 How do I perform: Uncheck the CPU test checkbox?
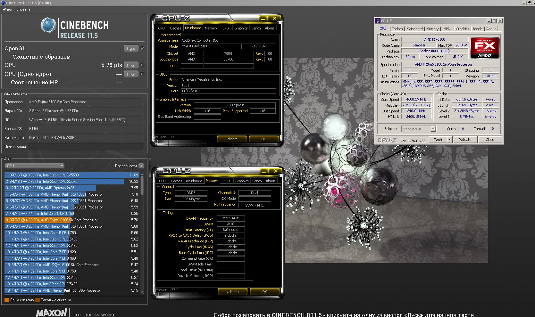[142, 65]
